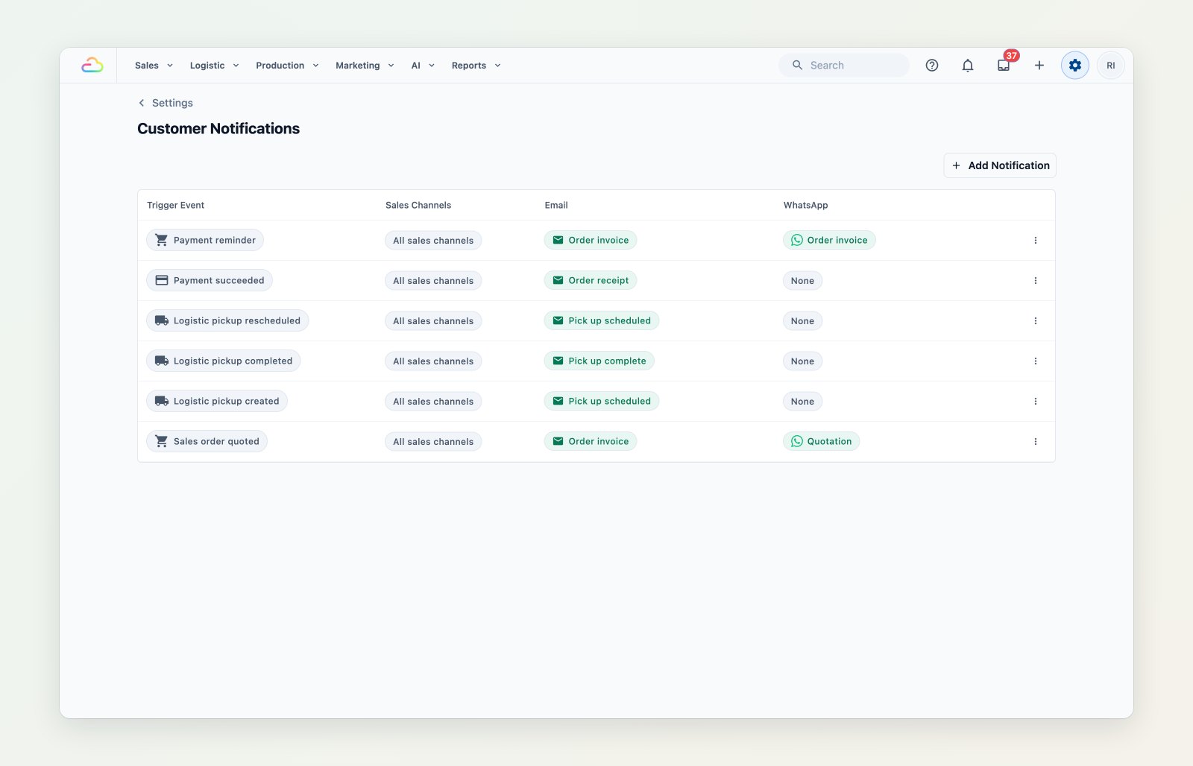Viewport: 1193px width, 766px height.
Task: Click the Trigger Event column header
Action: tap(175, 205)
